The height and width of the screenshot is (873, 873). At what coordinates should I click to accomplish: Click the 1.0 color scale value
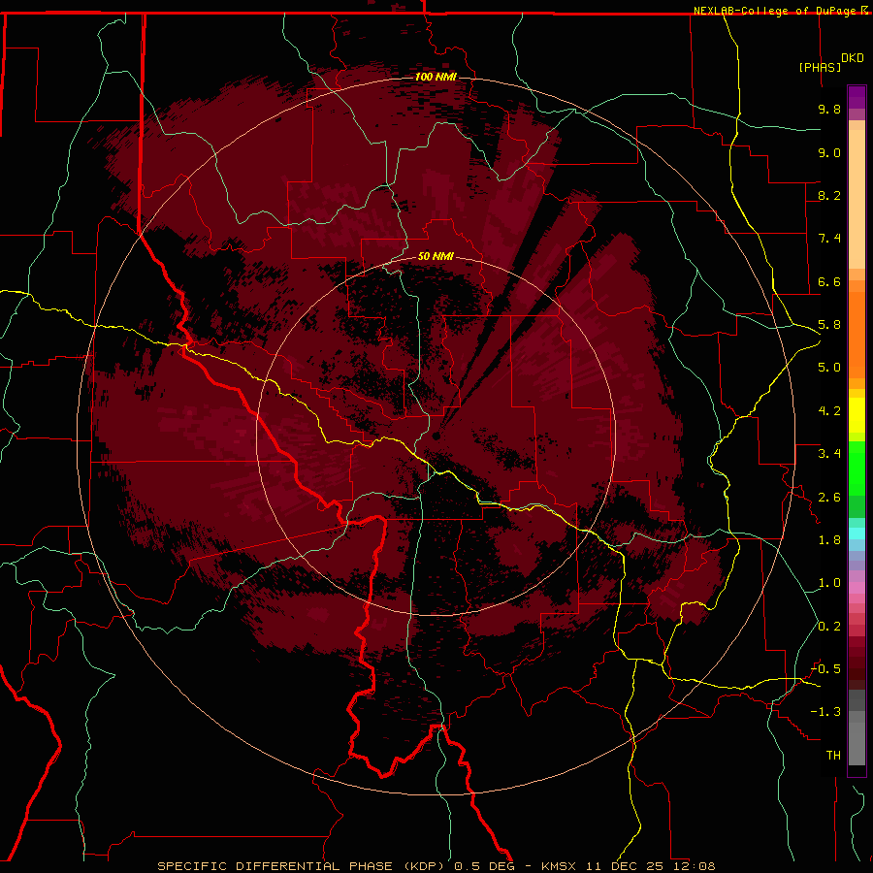tap(829, 583)
